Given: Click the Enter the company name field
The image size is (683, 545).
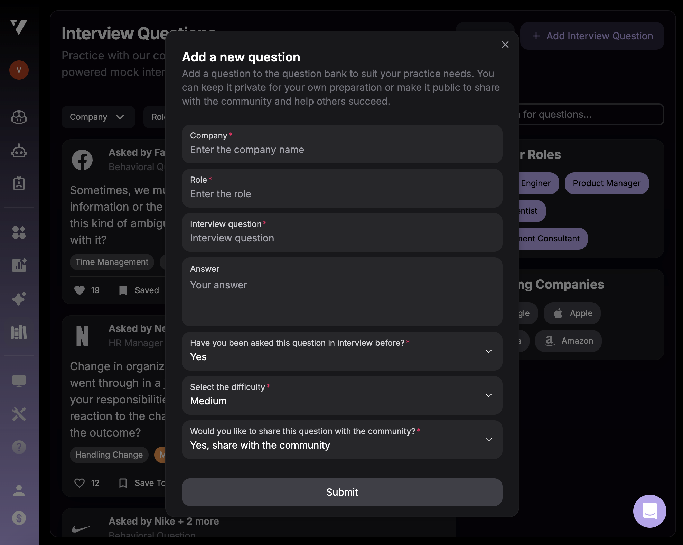Looking at the screenshot, I should coord(341,149).
